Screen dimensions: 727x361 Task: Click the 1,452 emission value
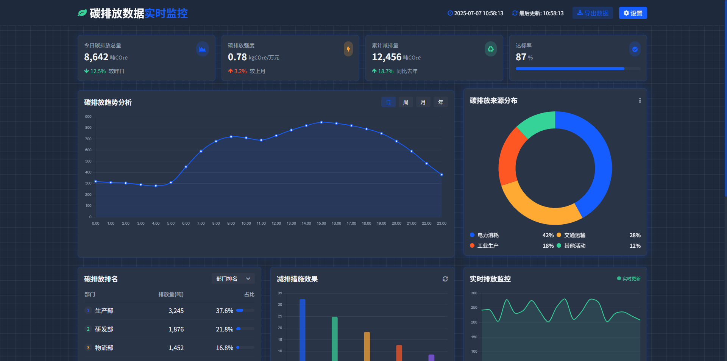click(x=176, y=348)
